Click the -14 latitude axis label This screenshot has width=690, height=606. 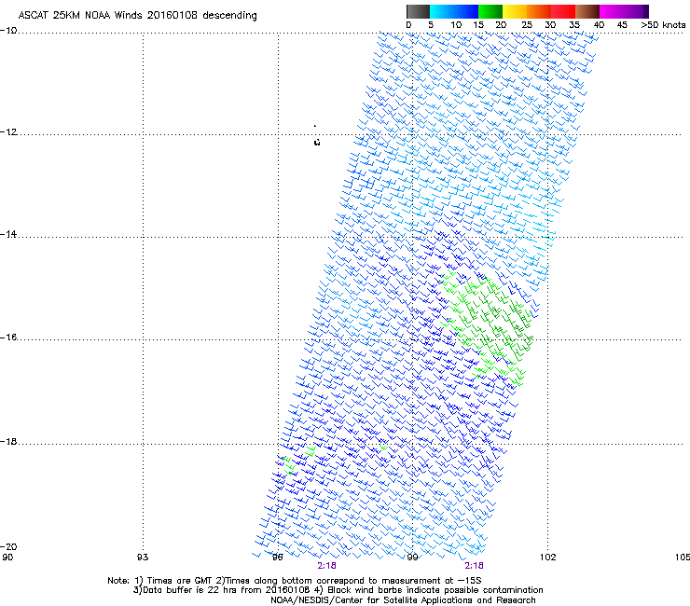(x=8, y=234)
